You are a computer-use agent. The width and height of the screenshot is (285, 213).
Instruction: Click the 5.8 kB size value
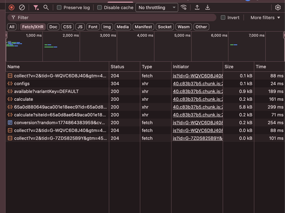tap(246, 107)
